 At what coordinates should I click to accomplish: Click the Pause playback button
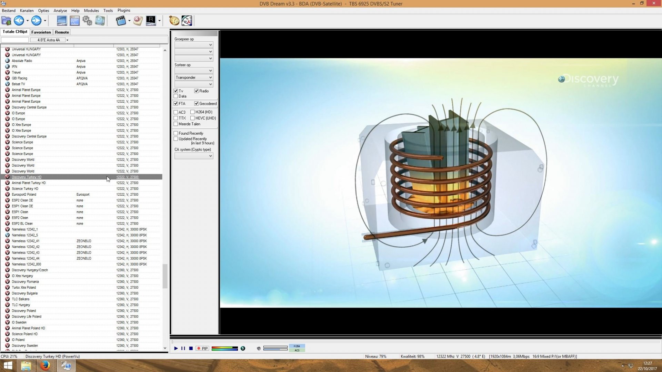(183, 349)
